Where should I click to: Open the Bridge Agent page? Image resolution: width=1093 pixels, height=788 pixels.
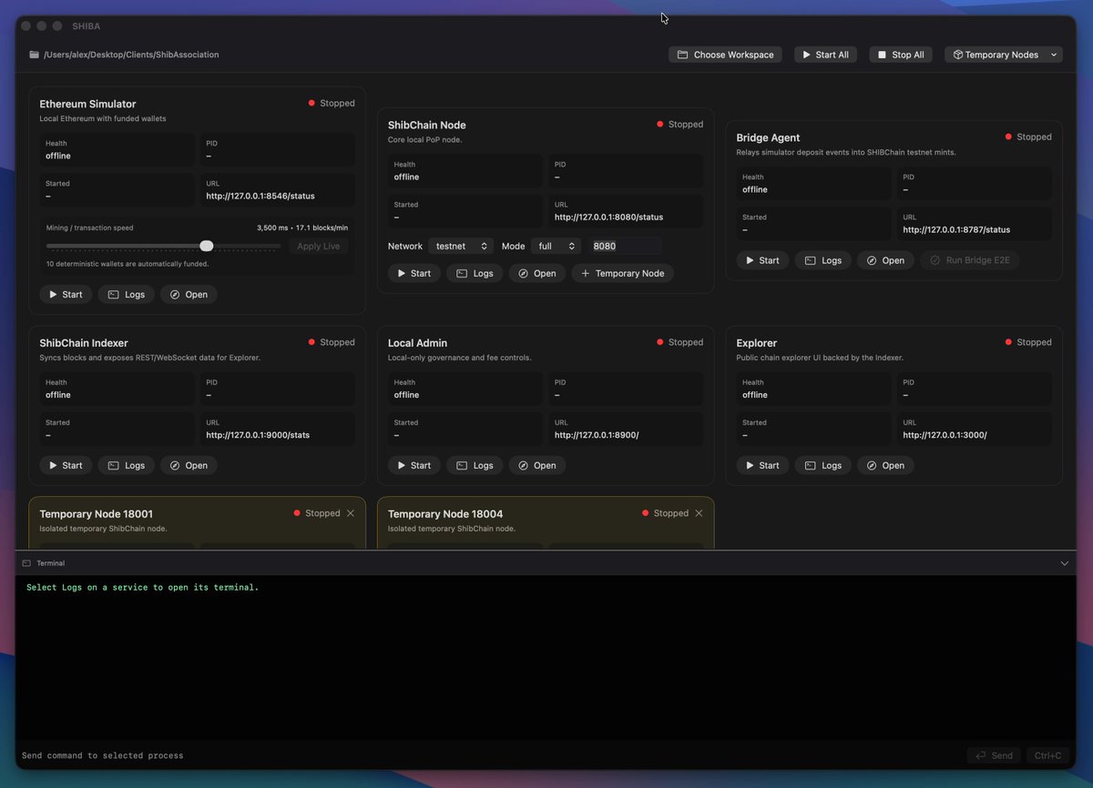[x=885, y=260]
